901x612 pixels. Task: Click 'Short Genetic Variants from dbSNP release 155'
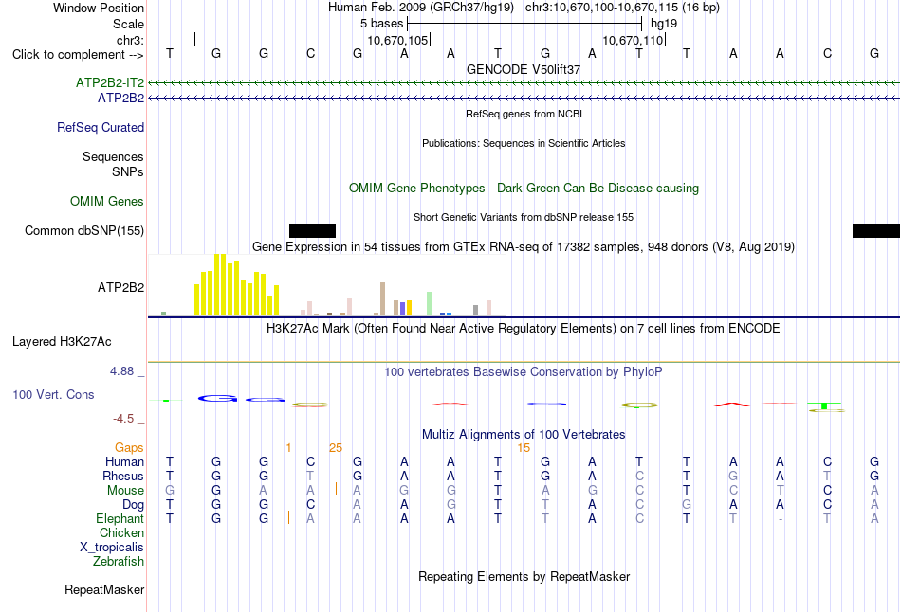(524, 217)
